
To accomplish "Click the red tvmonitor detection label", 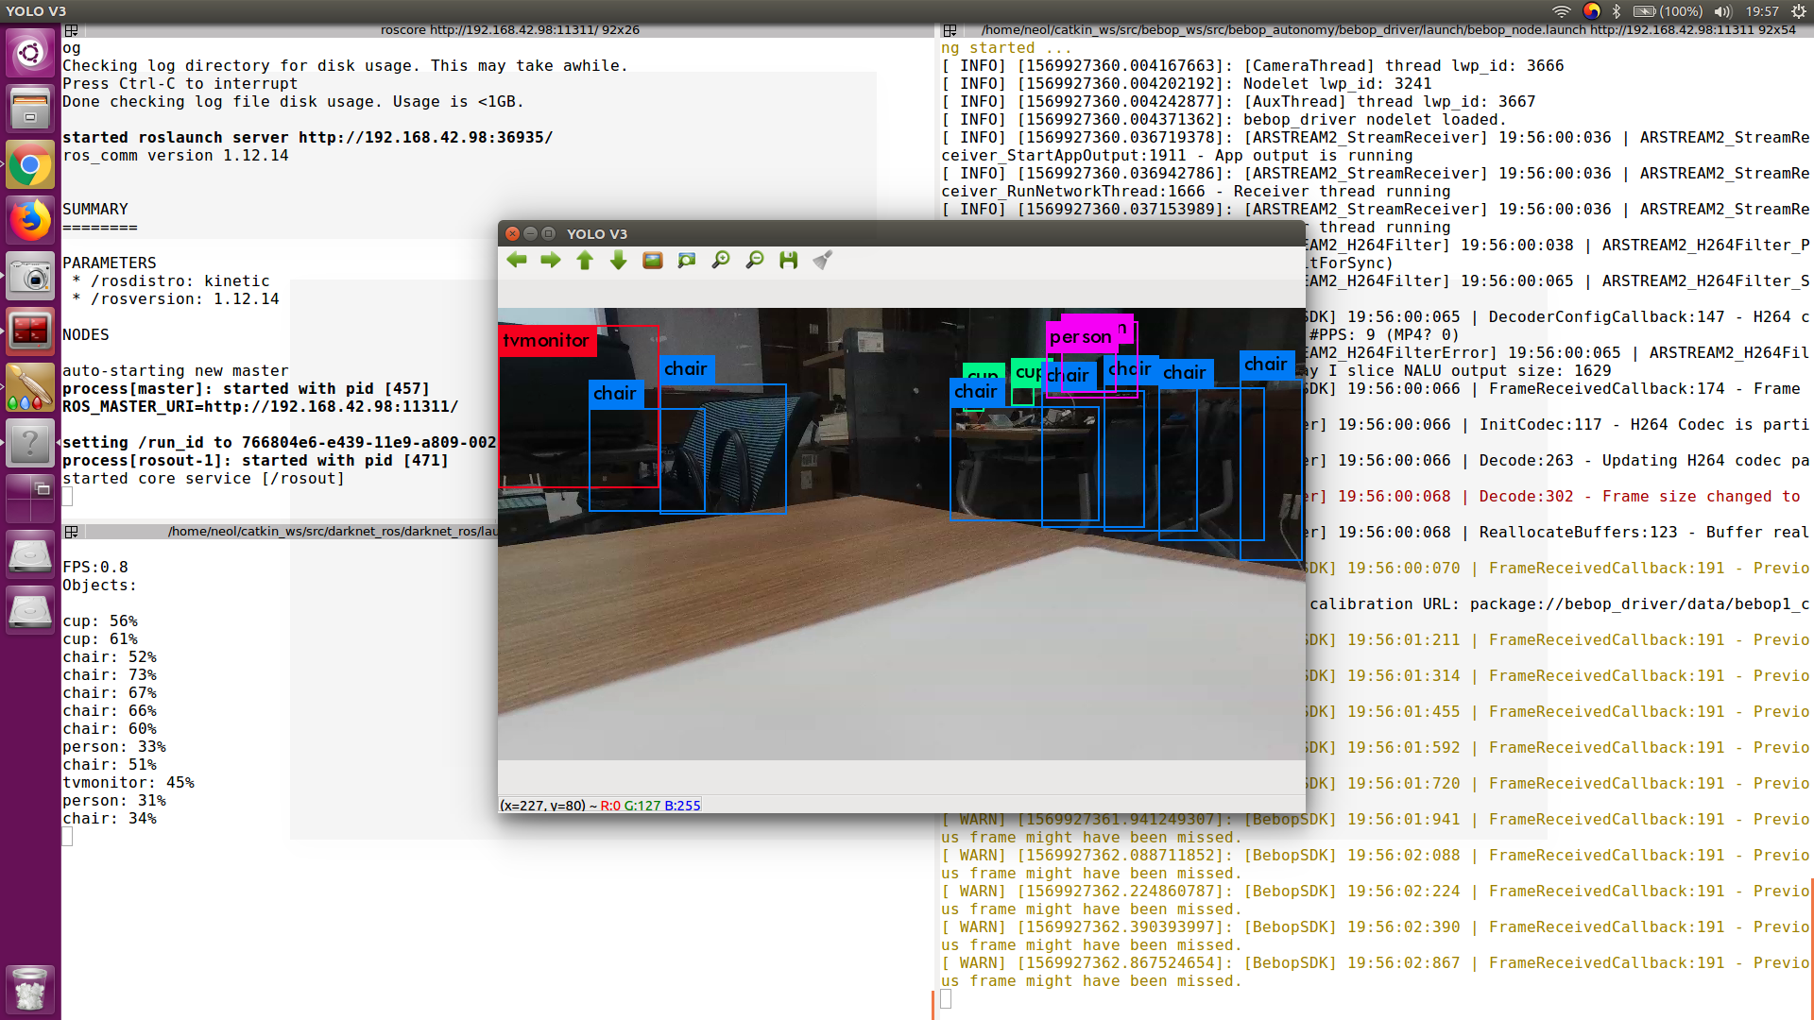I will 546,341.
